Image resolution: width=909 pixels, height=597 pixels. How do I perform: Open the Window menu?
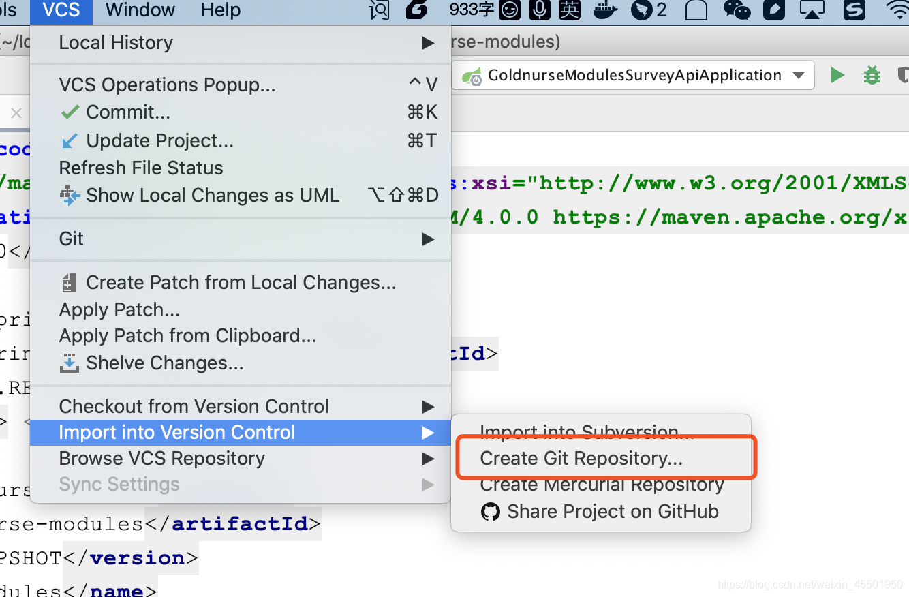(140, 10)
